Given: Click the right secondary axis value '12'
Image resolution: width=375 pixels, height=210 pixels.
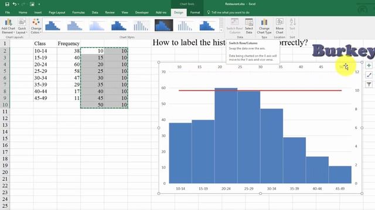Looking at the screenshot, I should coord(357,72).
